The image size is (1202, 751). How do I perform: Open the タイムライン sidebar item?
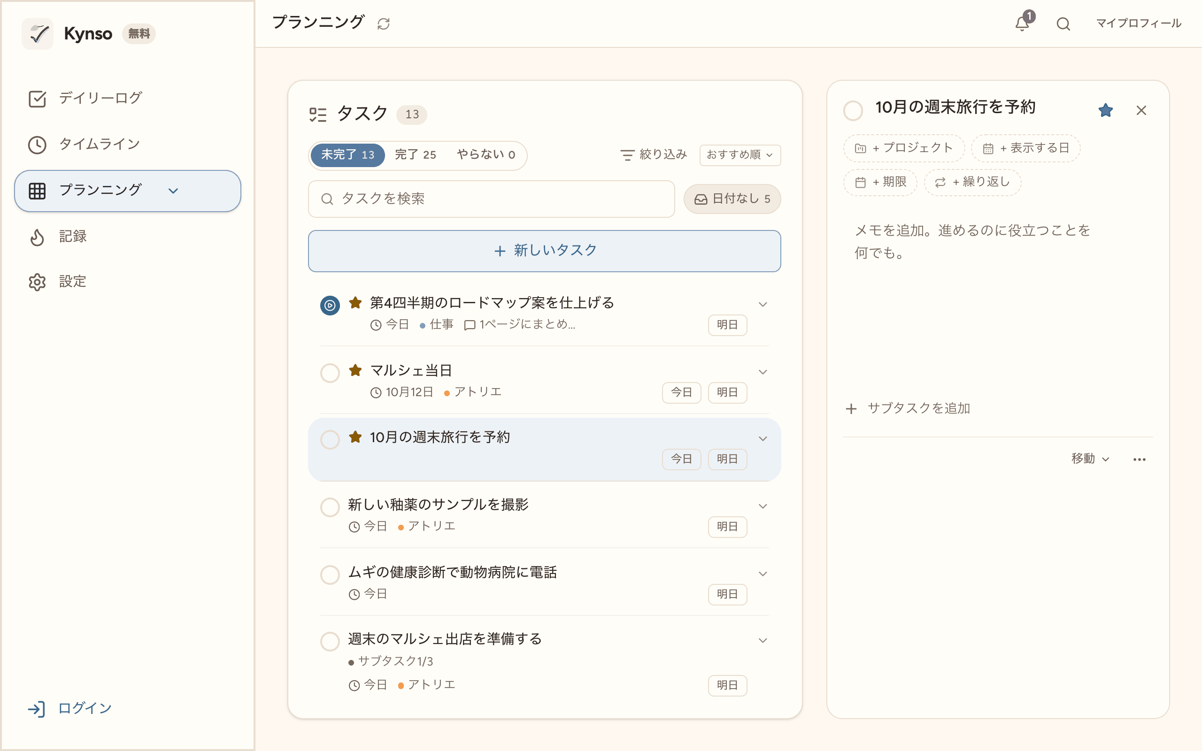coord(128,145)
